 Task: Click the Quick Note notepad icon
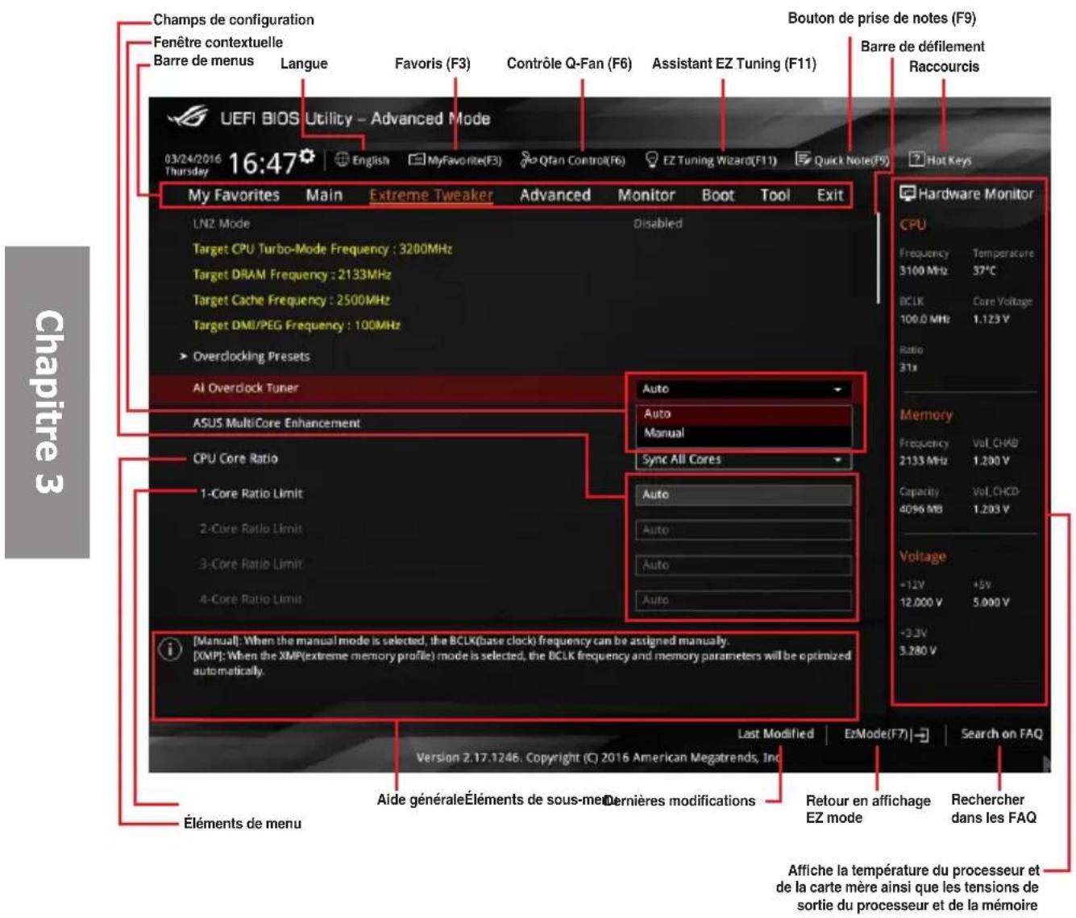(x=803, y=159)
